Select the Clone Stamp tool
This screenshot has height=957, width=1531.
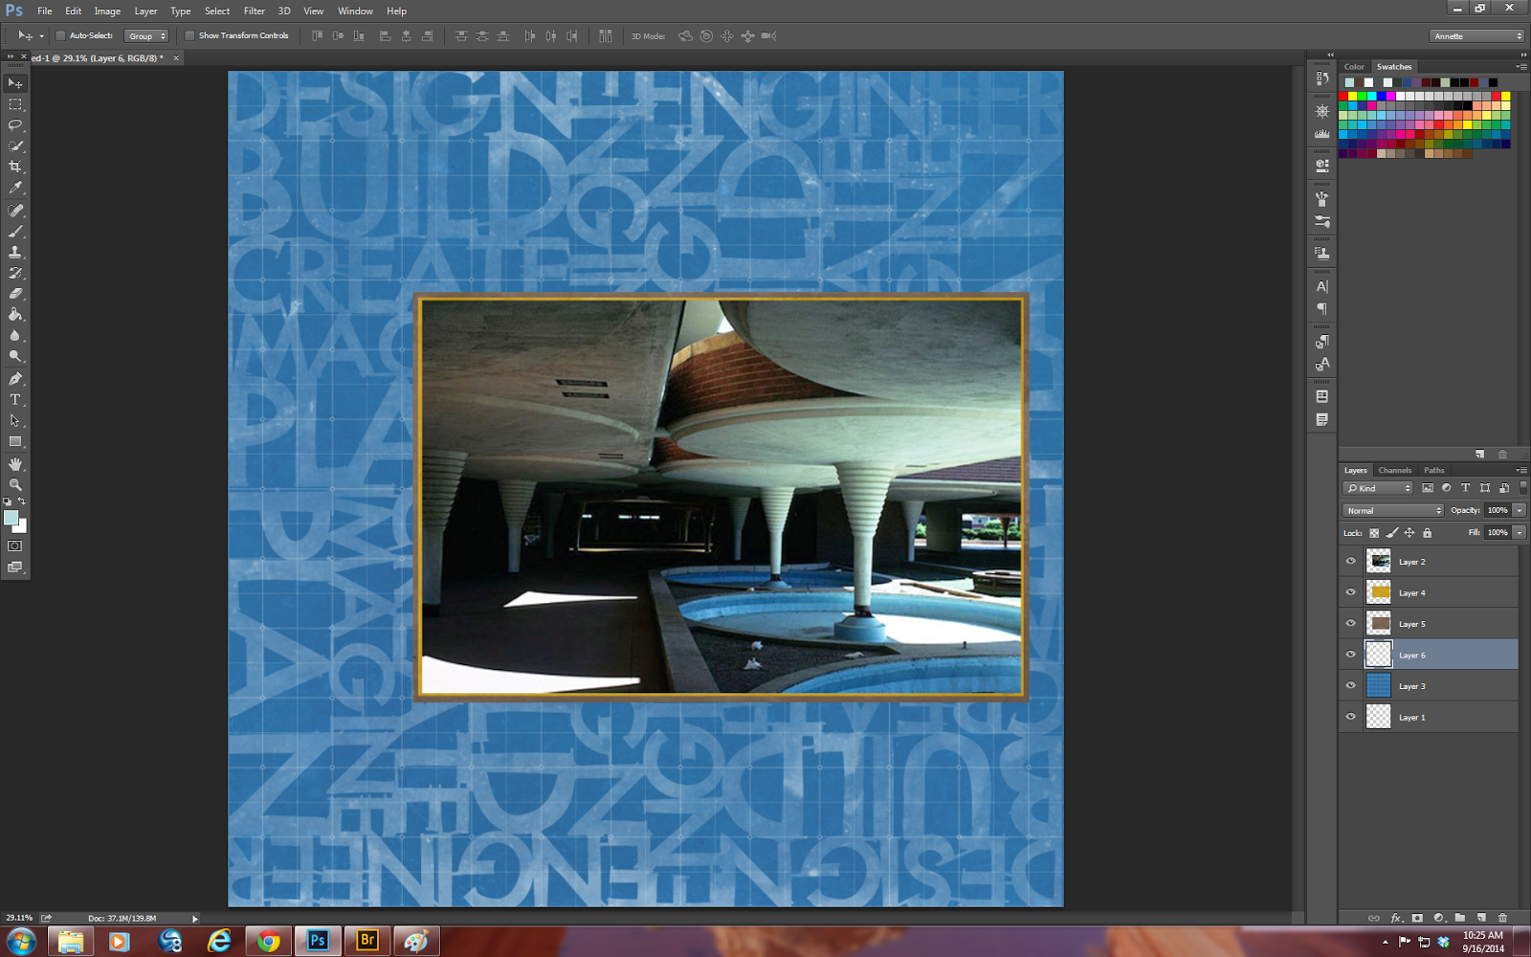click(15, 253)
